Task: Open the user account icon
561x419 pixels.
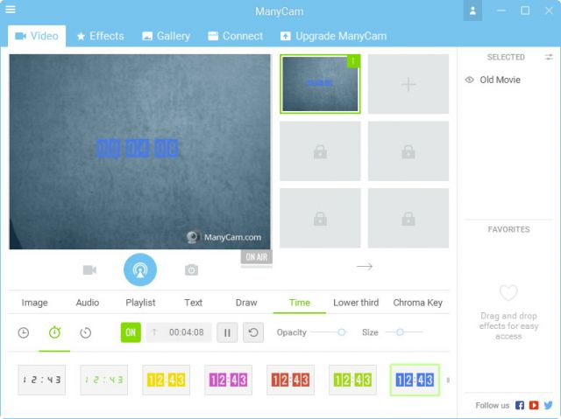Action: [x=472, y=10]
